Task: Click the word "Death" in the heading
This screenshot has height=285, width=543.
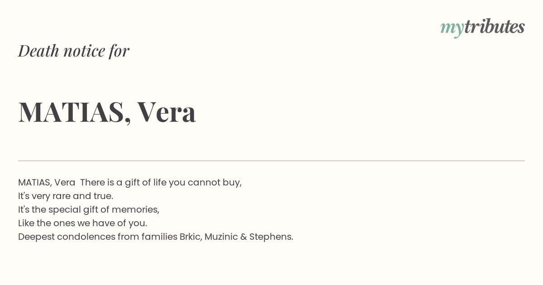Action: tap(38, 51)
